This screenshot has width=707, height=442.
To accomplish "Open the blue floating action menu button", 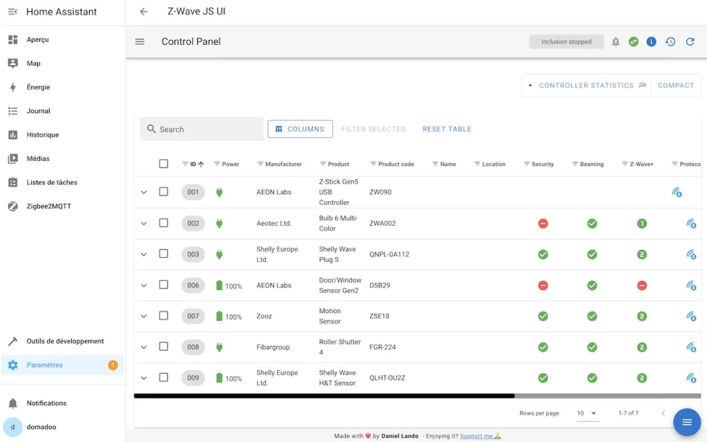I will pos(687,422).
